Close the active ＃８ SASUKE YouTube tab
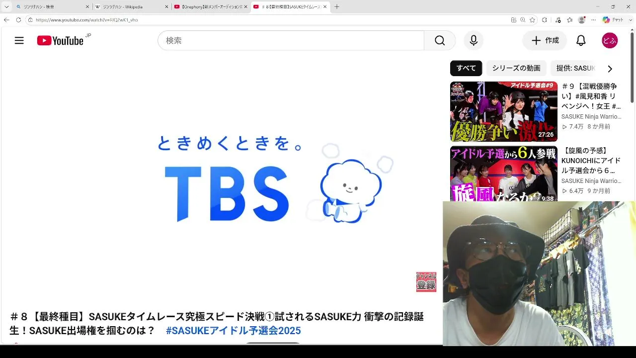 coord(325,7)
